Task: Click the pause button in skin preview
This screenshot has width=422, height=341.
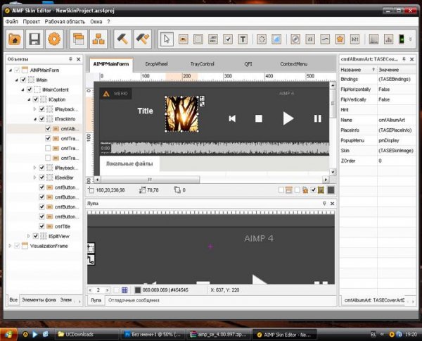Action: click(x=318, y=118)
